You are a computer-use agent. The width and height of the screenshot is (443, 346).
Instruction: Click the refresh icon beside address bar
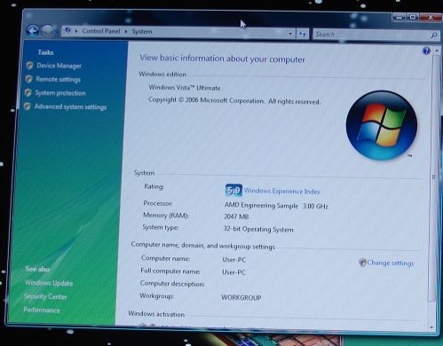(x=302, y=34)
